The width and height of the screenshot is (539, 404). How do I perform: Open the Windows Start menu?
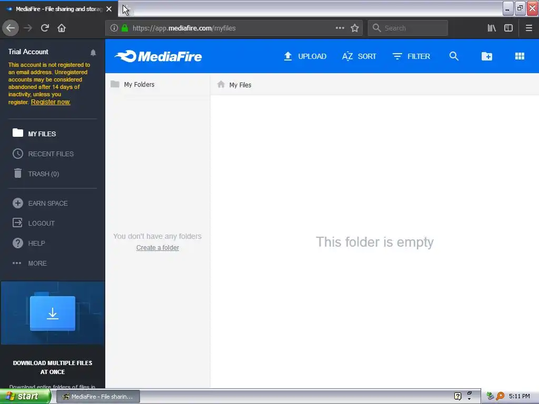click(x=25, y=397)
